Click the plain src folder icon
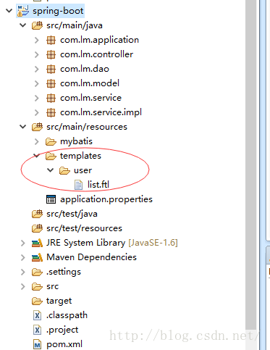 coord(37,287)
